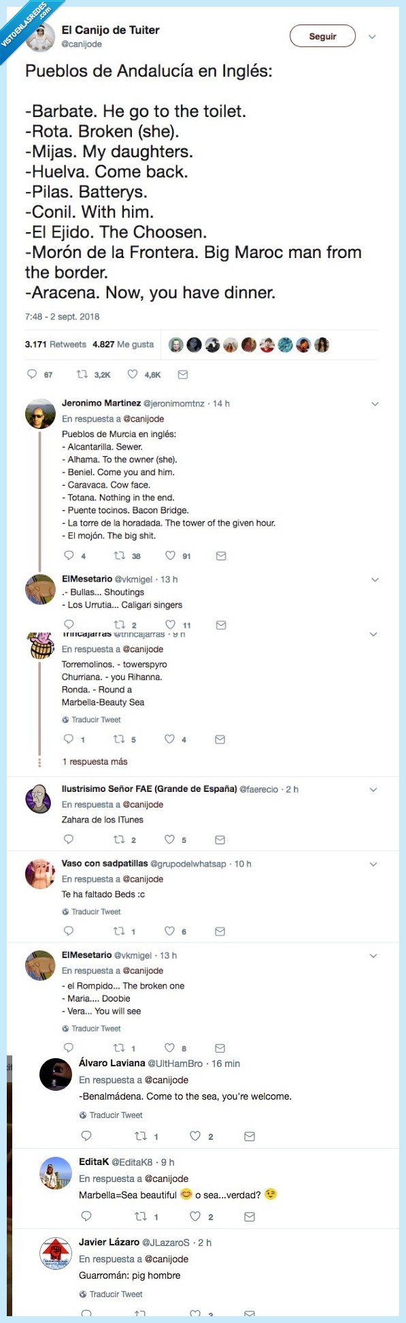406x1323 pixels.
Task: Open the dropdown on Vaso con sadpatillas' reply
Action: [x=373, y=863]
